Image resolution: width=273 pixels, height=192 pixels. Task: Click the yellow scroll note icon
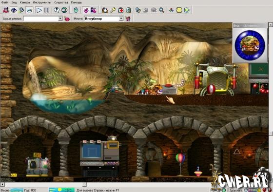click(x=179, y=10)
